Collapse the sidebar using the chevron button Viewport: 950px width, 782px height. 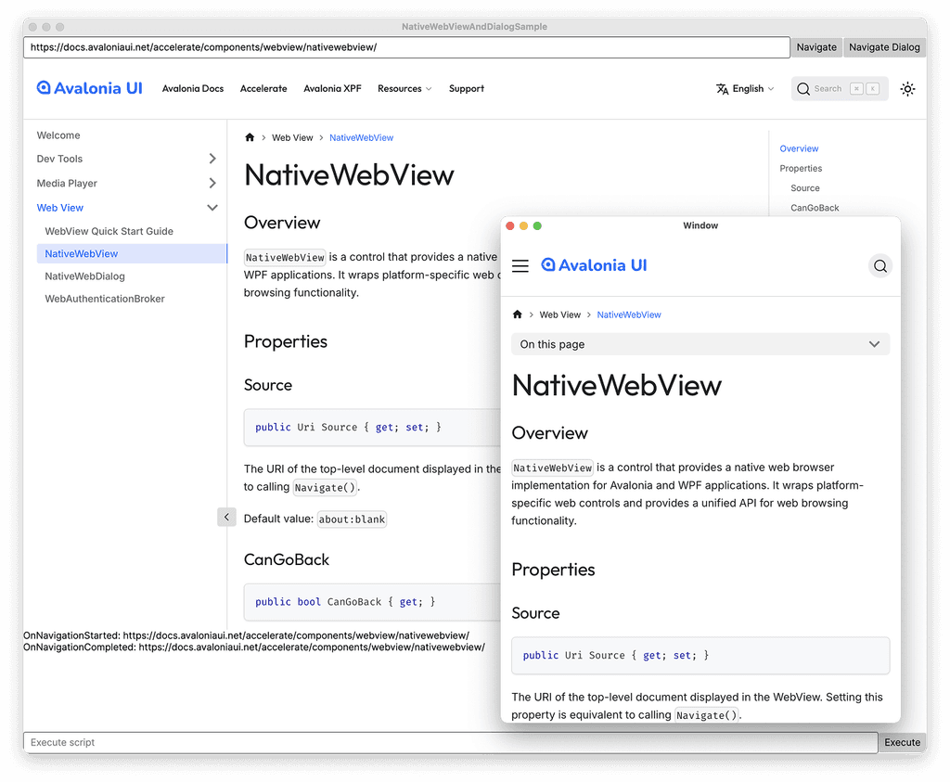226,517
